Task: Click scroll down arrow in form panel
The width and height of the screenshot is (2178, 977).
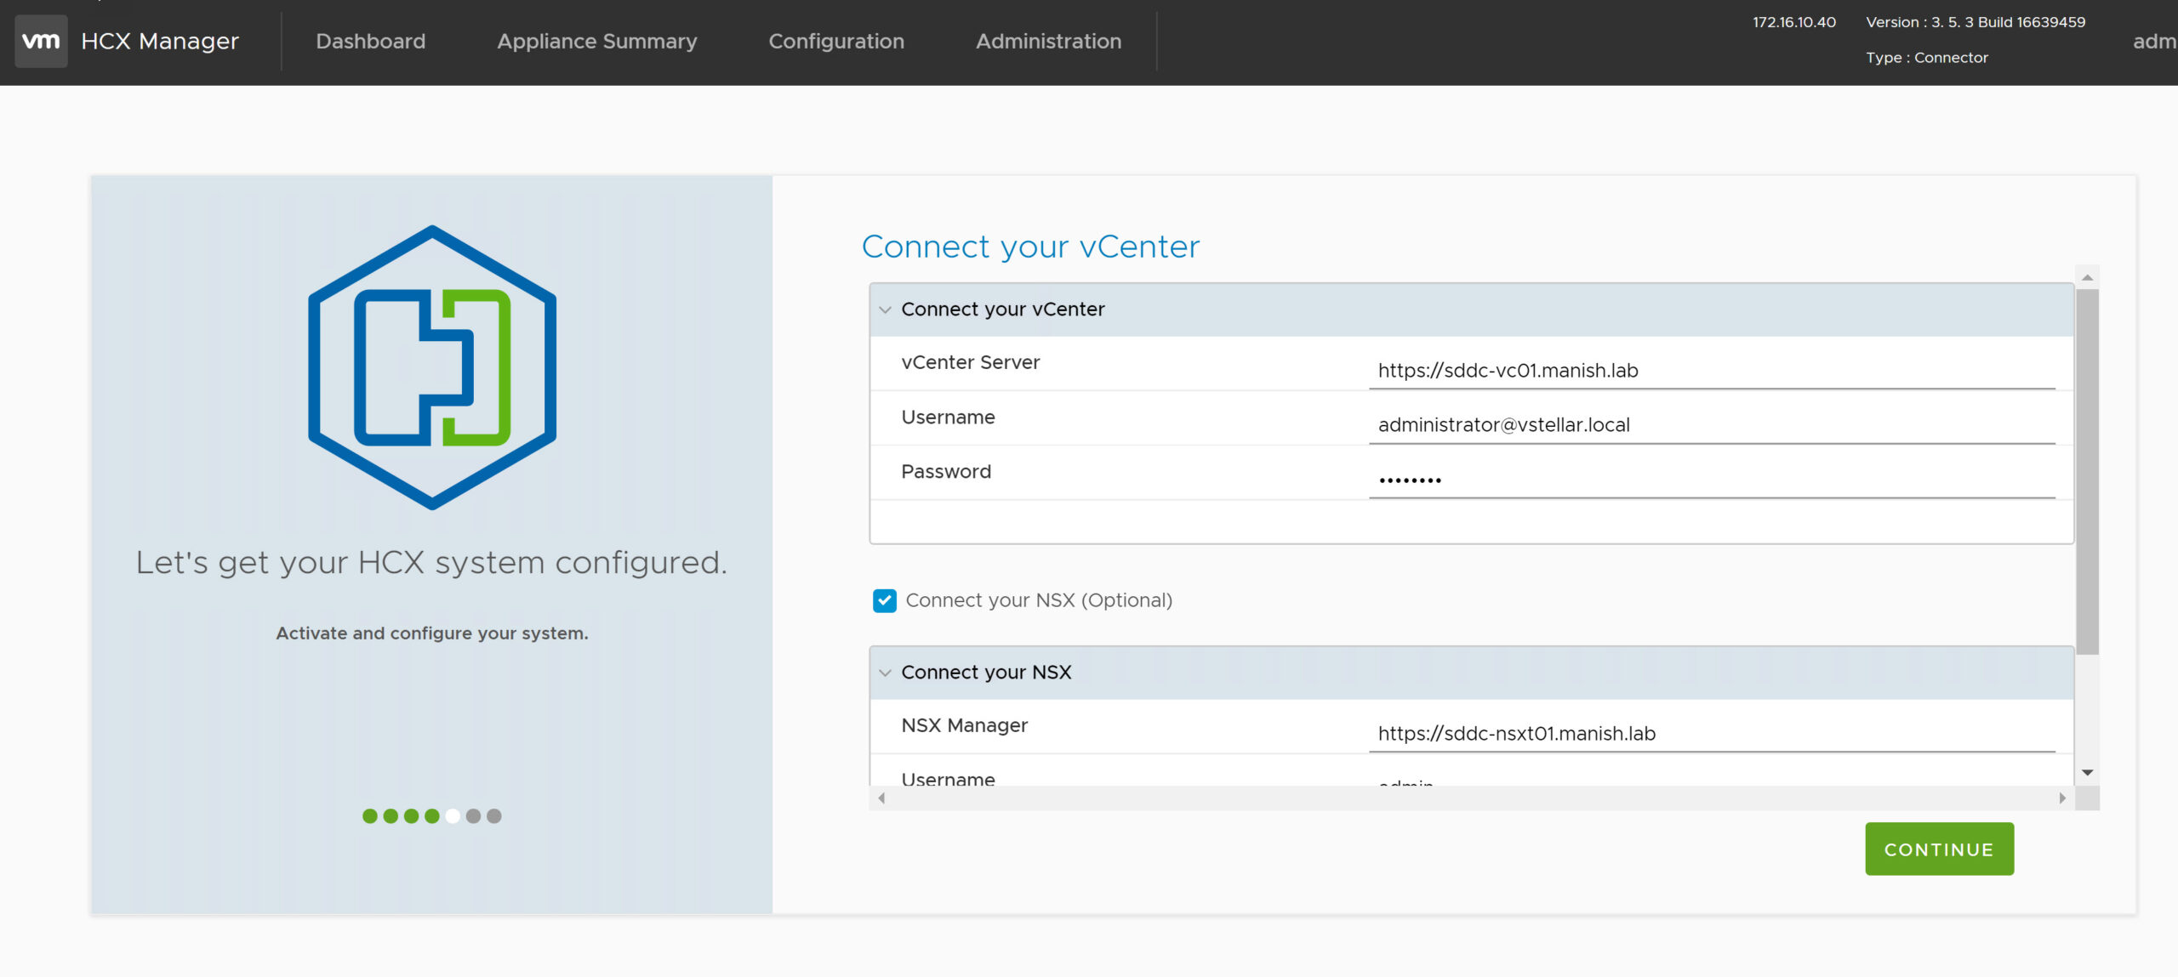Action: click(2087, 773)
